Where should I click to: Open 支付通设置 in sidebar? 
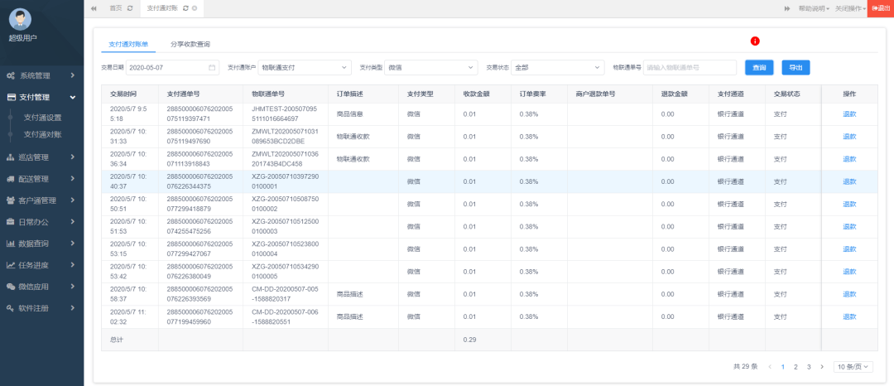click(x=42, y=118)
